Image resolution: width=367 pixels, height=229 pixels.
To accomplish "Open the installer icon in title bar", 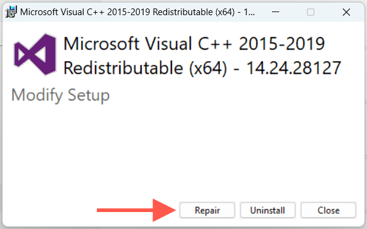I will click(12, 12).
